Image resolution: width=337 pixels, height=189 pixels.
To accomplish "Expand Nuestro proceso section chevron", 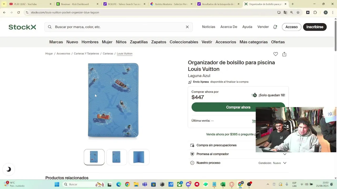I will click(x=285, y=163).
